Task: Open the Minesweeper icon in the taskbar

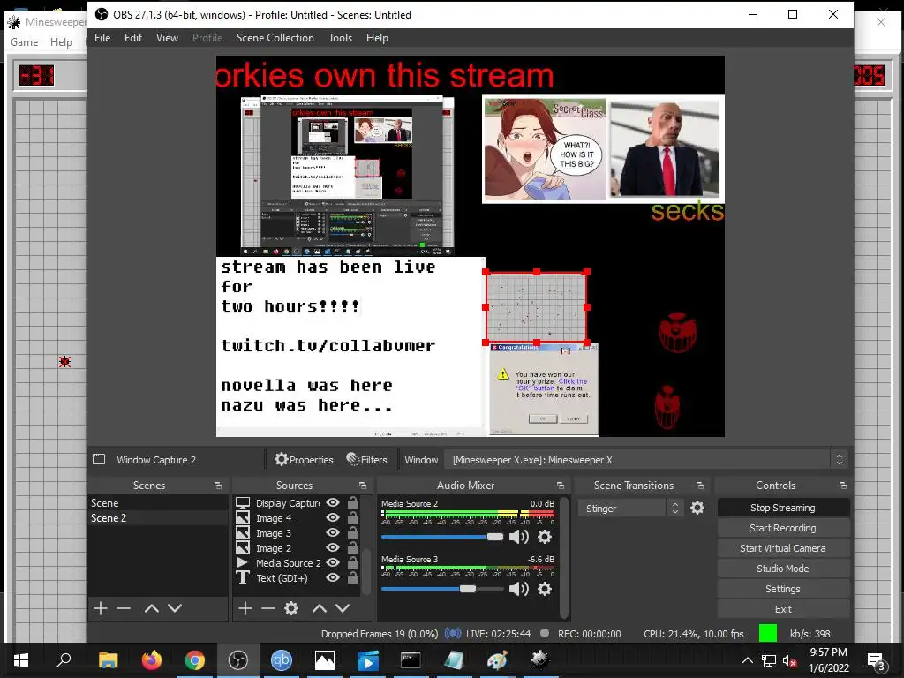Action: (540, 660)
